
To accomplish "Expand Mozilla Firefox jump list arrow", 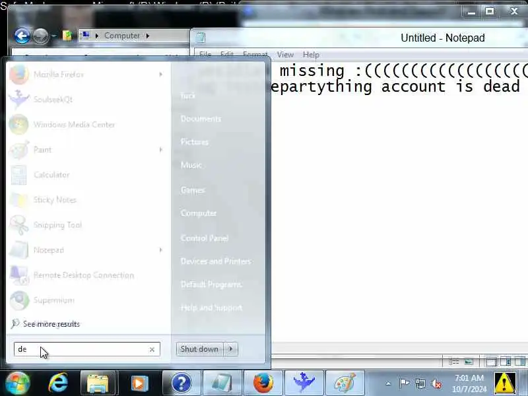I will pyautogui.click(x=160, y=74).
